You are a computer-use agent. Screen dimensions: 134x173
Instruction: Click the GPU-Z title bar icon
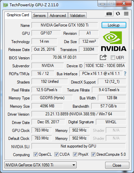pos(6,5)
